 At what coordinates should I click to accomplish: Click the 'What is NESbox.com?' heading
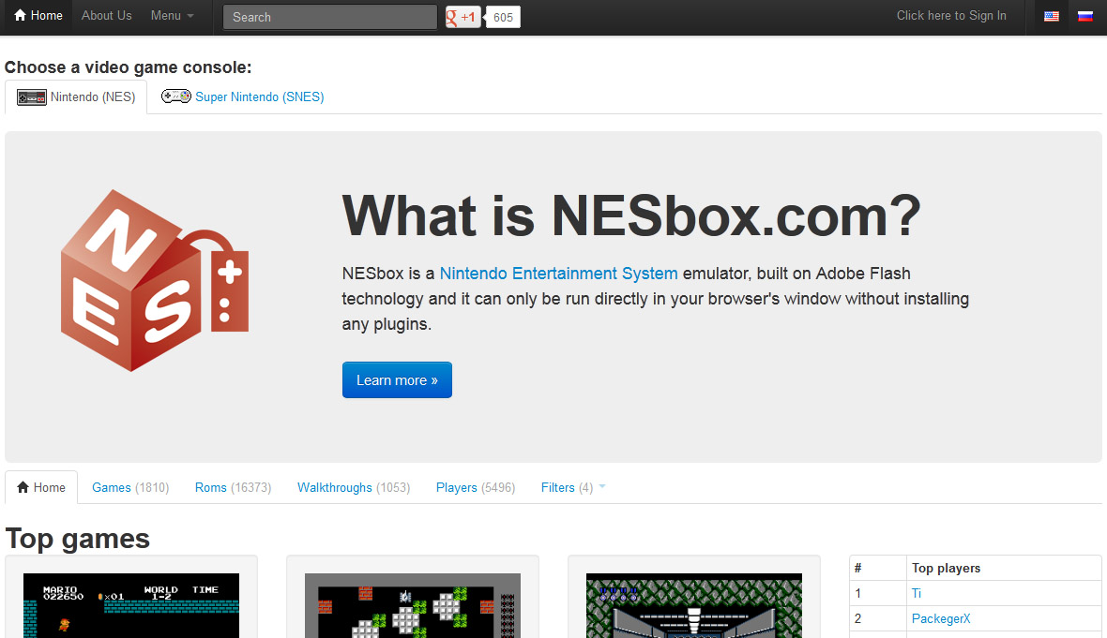(x=631, y=215)
